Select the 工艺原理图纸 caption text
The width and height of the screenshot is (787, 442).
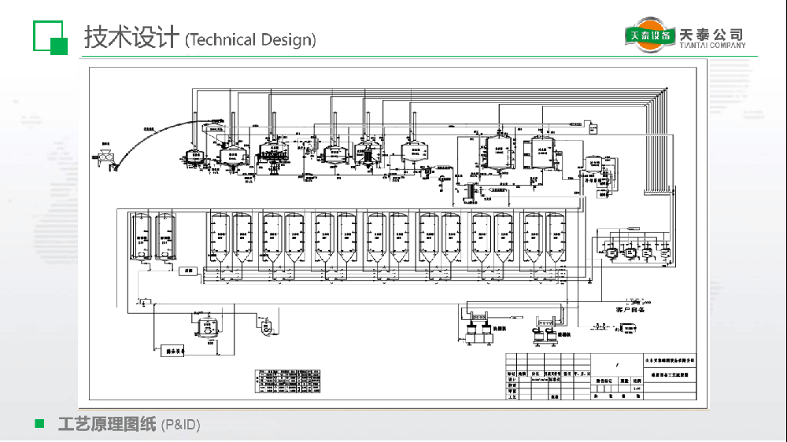pyautogui.click(x=107, y=425)
